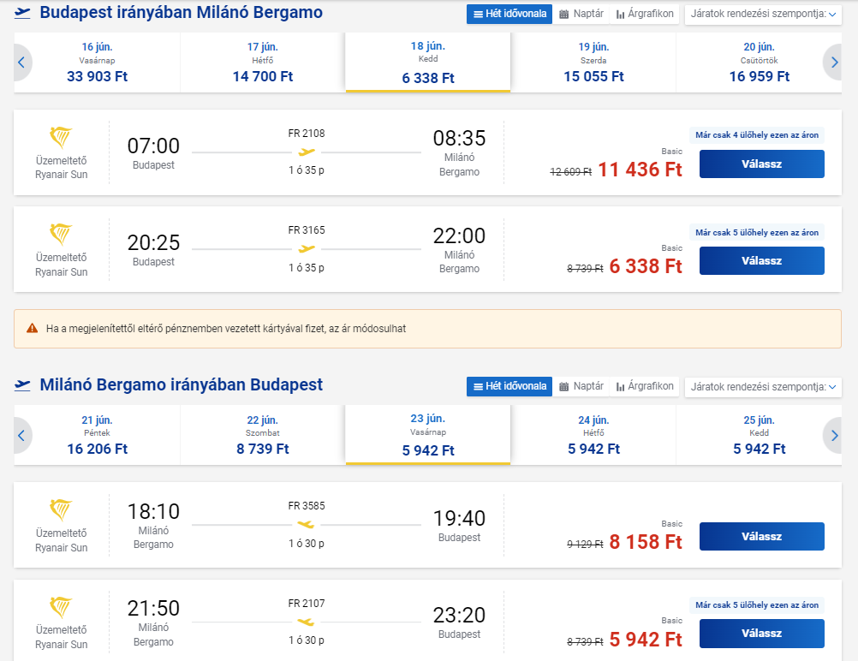
Task: Click seats-left badge on 21:50 flight
Action: 757,605
